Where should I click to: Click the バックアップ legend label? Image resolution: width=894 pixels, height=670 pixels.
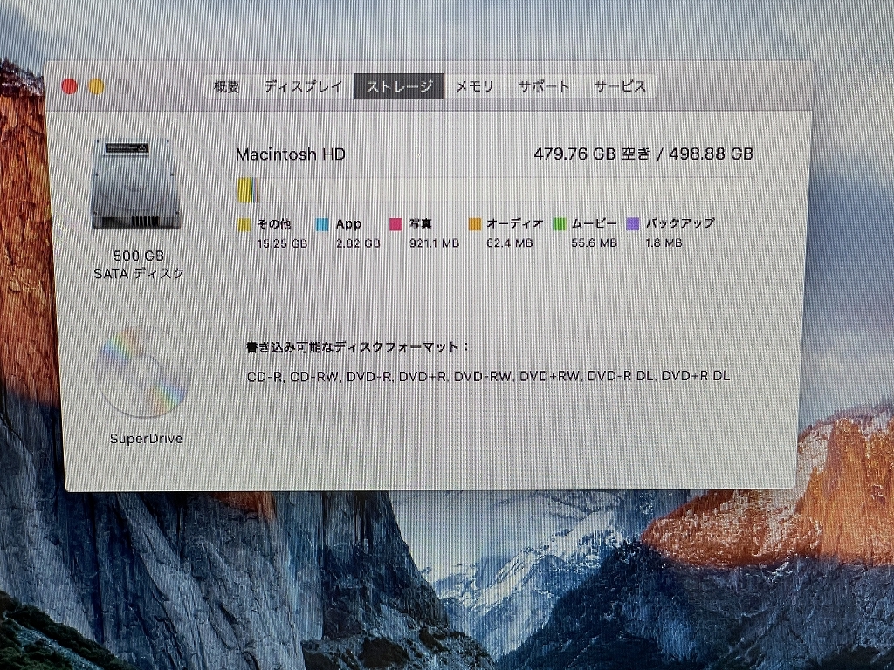click(x=679, y=223)
